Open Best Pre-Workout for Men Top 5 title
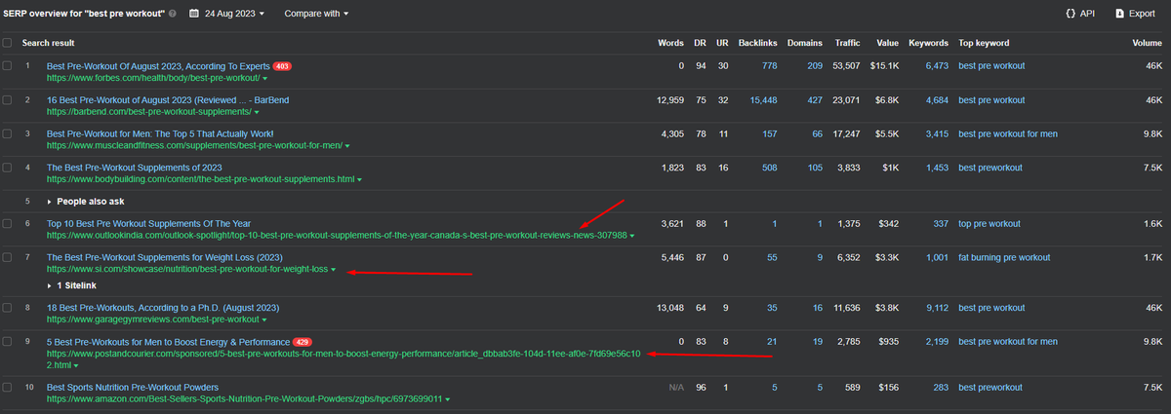This screenshot has height=414, width=1171. pos(160,133)
